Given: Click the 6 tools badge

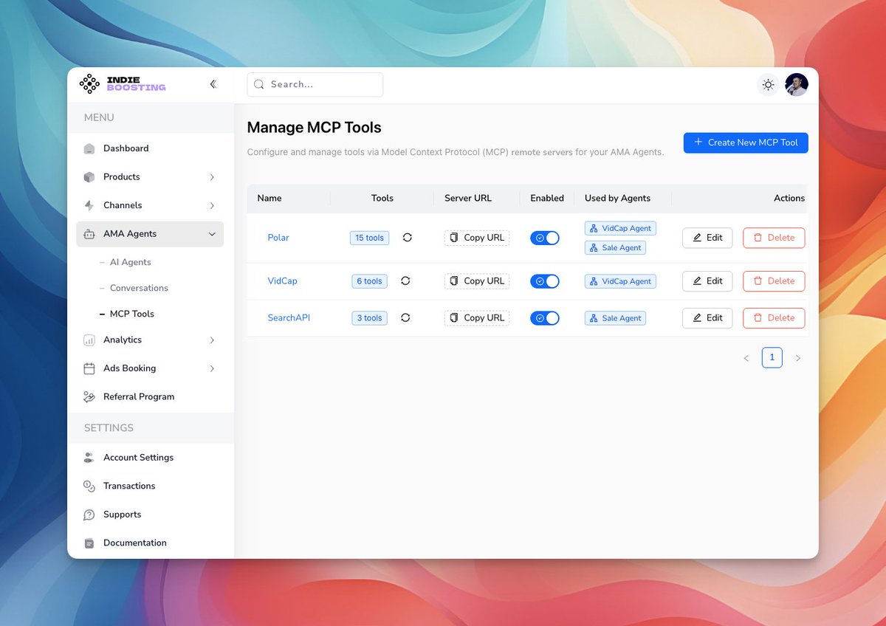Looking at the screenshot, I should [369, 281].
